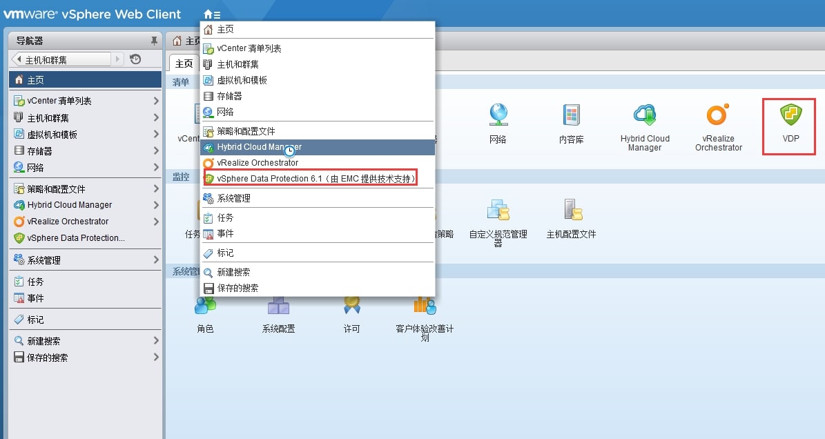Open 主机和群集 in navigator list
The height and width of the screenshot is (439, 825).
(x=85, y=117)
